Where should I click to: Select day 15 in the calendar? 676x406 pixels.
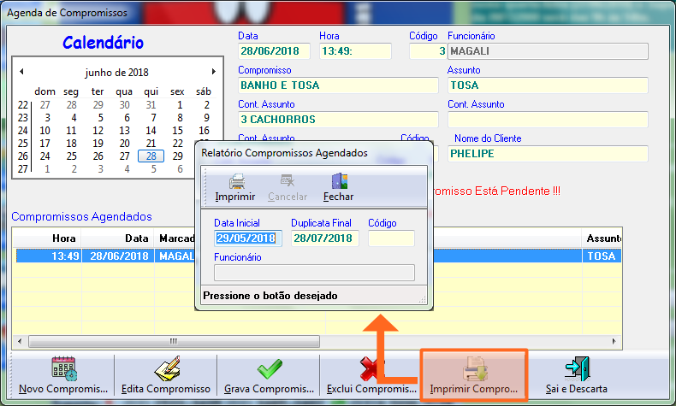click(x=178, y=131)
